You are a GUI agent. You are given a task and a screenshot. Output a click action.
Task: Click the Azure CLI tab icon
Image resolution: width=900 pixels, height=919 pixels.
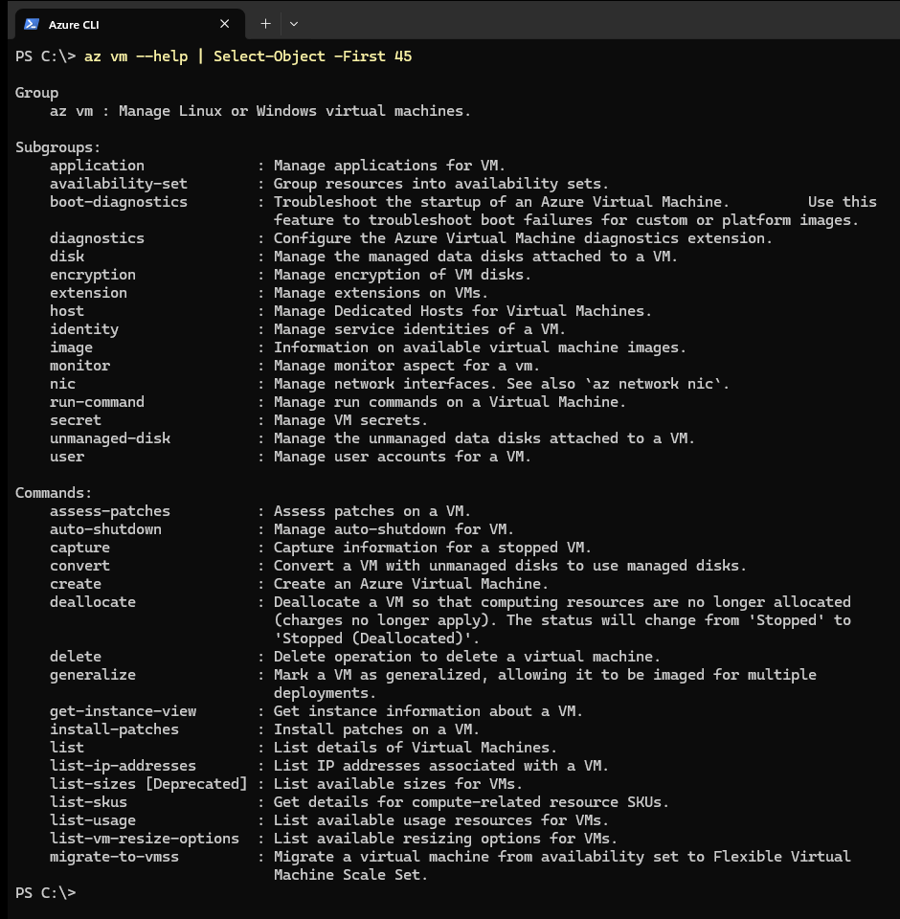coord(32,24)
